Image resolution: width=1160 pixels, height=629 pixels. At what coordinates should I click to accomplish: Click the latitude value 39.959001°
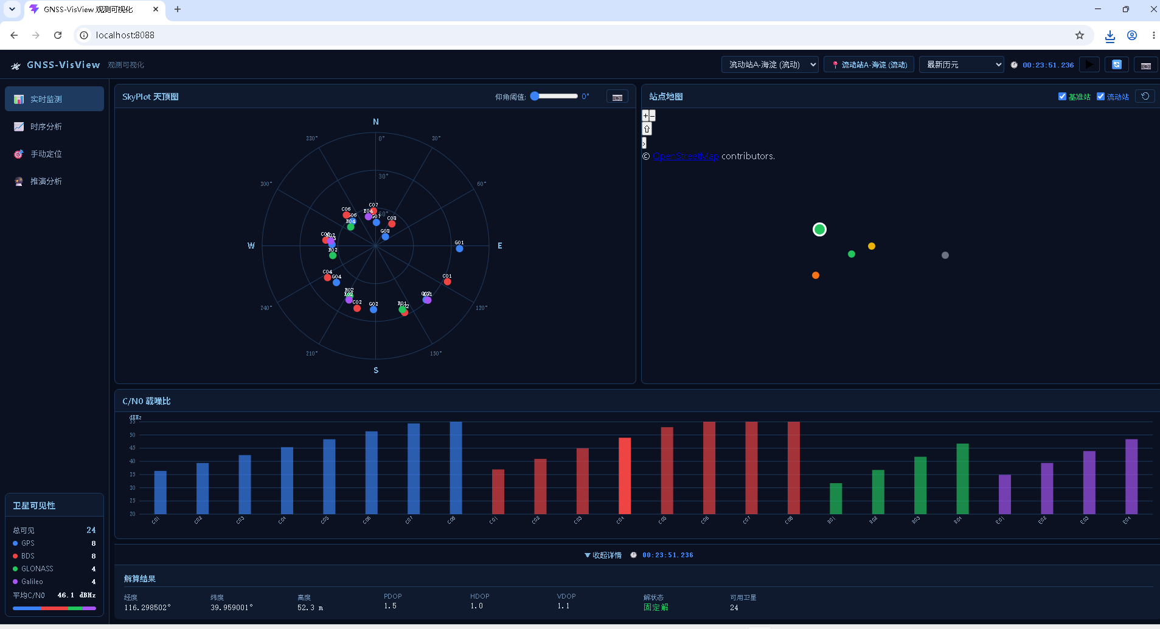coord(232,608)
